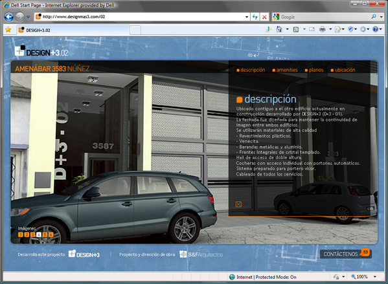Screen dimensions: 388x284
Task: Click inside the Google search box
Action: pos(324,17)
